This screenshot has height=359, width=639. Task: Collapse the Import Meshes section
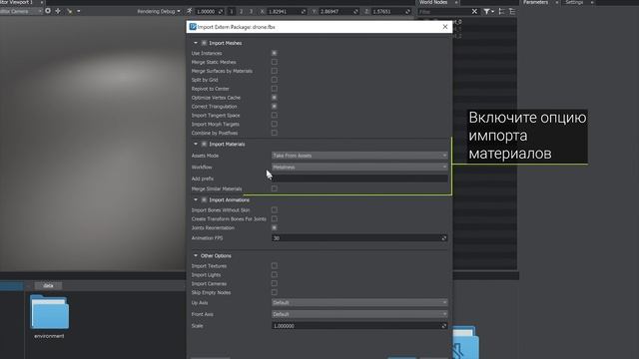196,43
